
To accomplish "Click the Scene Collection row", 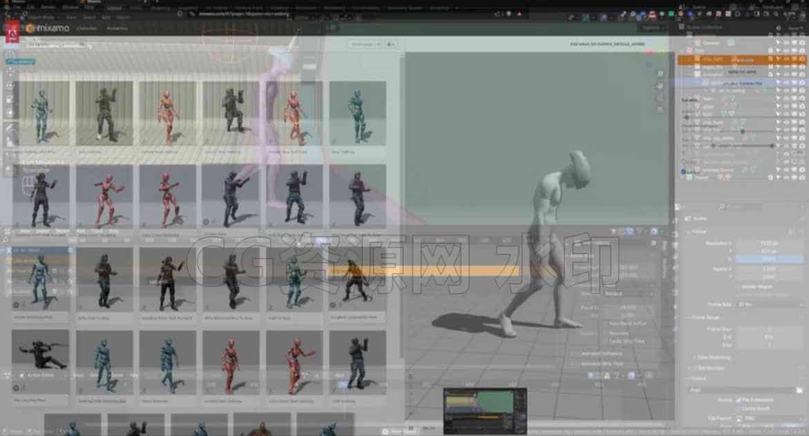I will (x=704, y=27).
